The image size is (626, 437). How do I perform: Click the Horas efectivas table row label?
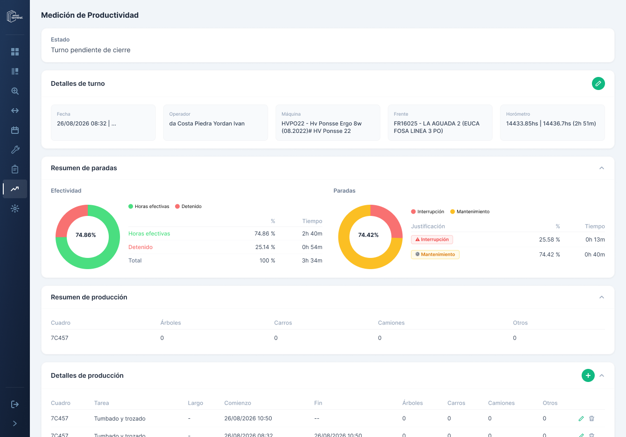pyautogui.click(x=149, y=234)
